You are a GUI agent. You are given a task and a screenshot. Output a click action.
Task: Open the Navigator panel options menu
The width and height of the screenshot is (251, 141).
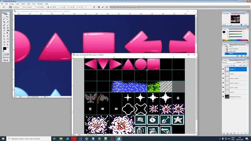click(248, 13)
